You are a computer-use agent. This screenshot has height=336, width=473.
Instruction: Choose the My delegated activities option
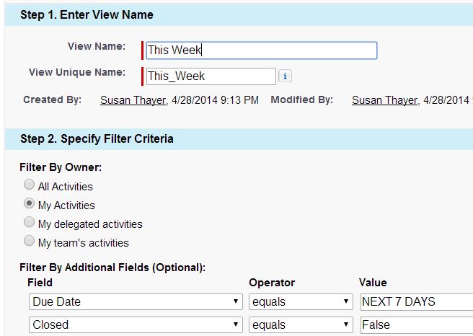pos(30,223)
